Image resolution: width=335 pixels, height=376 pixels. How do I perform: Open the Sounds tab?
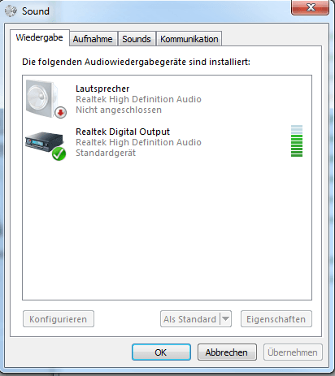[137, 39]
